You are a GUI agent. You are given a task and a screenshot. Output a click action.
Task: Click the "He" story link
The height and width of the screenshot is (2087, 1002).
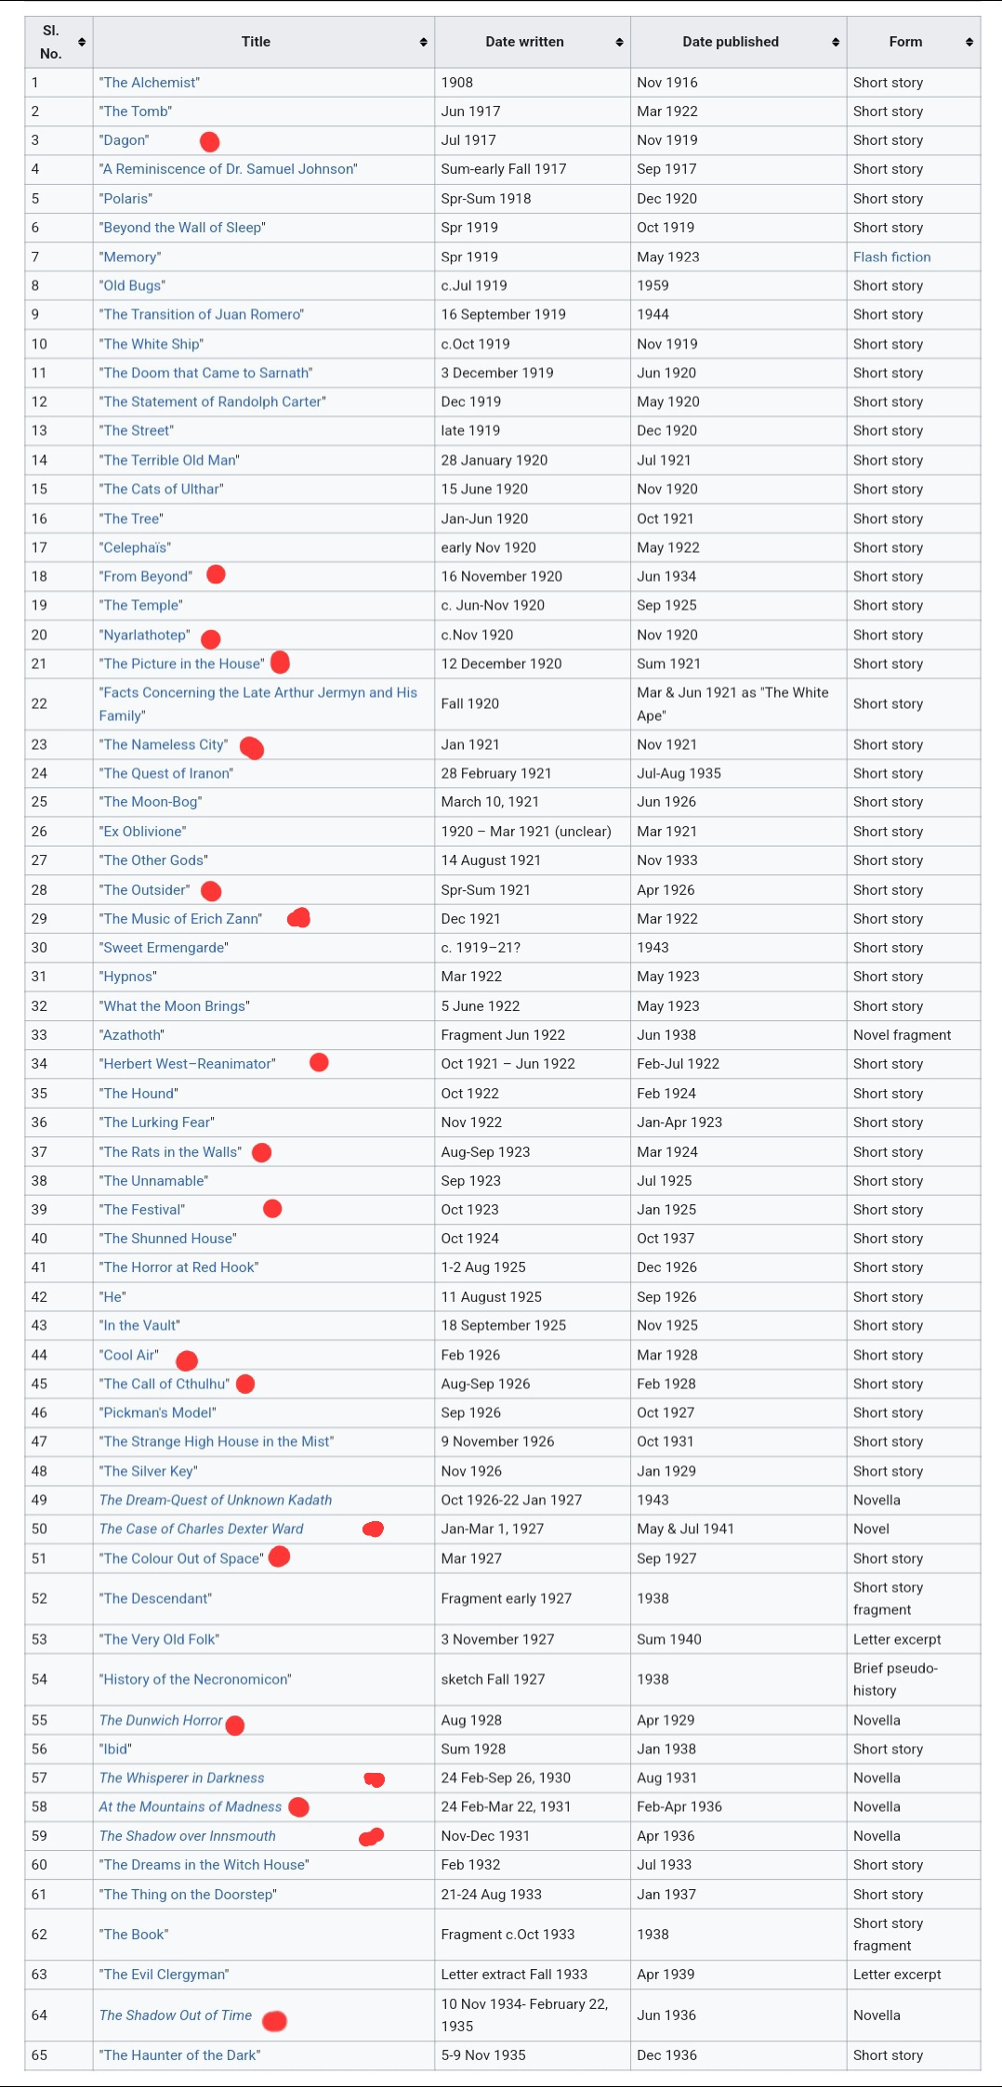[112, 1297]
